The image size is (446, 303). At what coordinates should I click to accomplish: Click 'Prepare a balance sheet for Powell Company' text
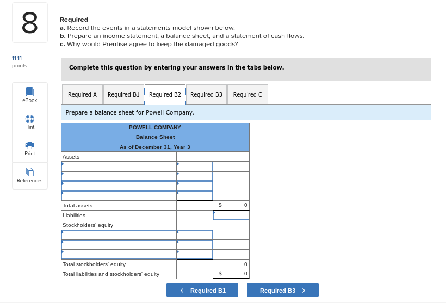point(130,112)
